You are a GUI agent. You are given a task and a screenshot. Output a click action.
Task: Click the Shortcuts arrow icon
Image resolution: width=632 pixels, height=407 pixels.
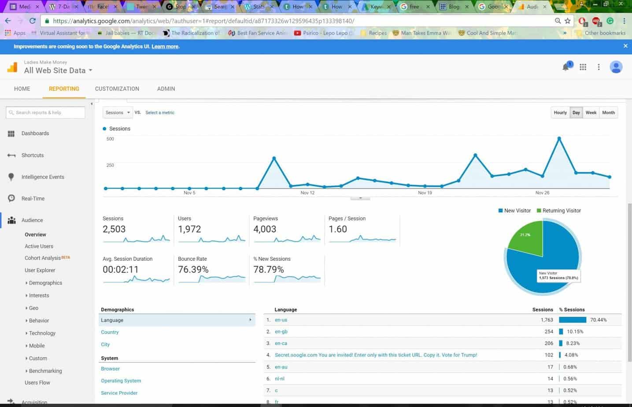pyautogui.click(x=11, y=155)
